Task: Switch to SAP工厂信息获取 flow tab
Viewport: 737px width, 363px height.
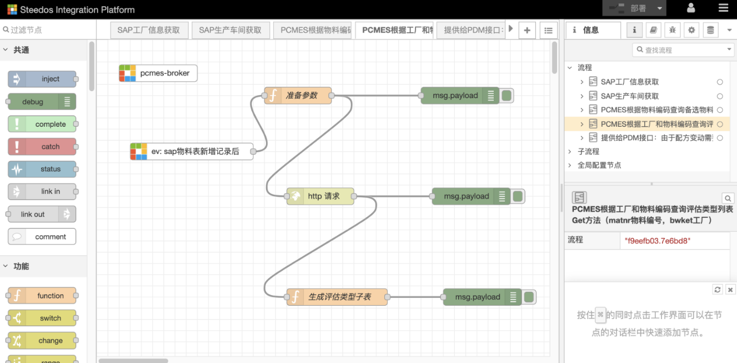Action: pos(149,30)
